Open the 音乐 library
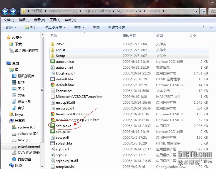216x169 pixels. tap(21, 108)
